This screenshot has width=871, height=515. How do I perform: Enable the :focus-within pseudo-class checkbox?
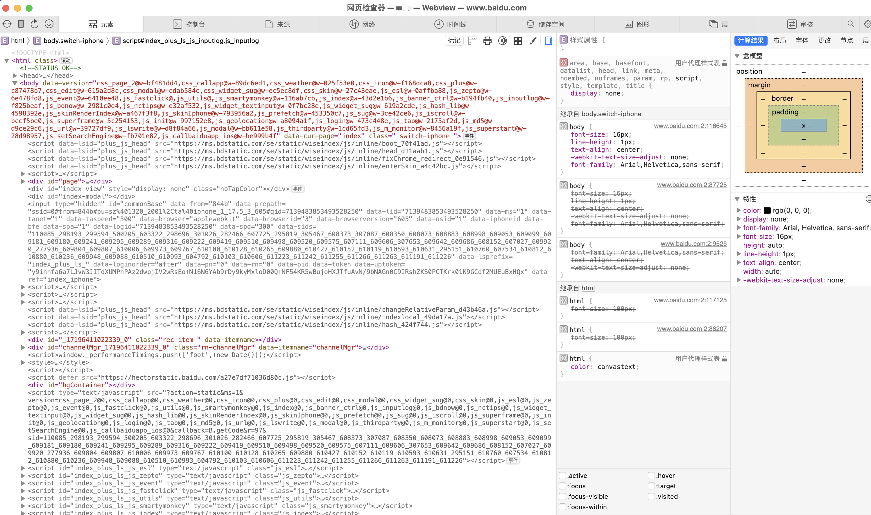click(x=562, y=507)
